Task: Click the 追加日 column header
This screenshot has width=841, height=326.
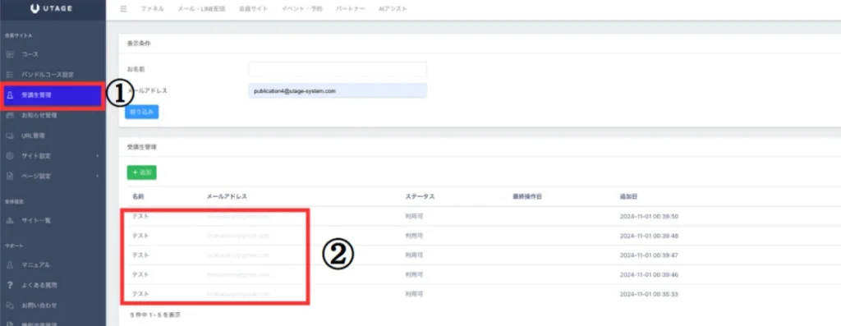Action: click(628, 197)
